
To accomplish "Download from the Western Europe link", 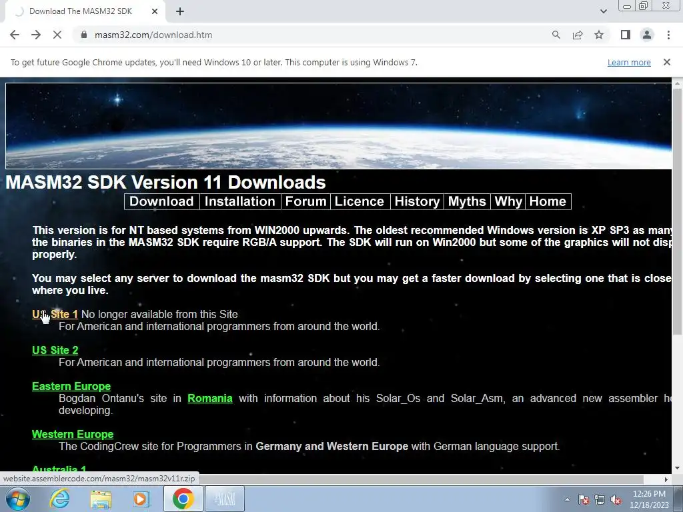I will [73, 434].
